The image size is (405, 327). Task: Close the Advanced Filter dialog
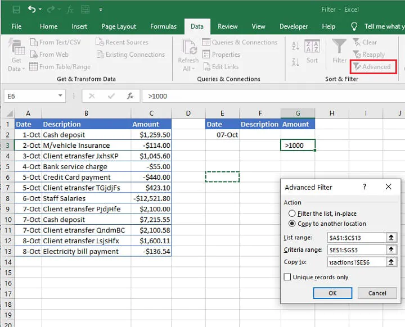[388, 187]
